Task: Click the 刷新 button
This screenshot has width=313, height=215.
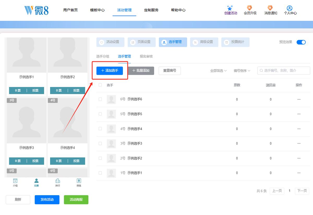Action: [18, 200]
